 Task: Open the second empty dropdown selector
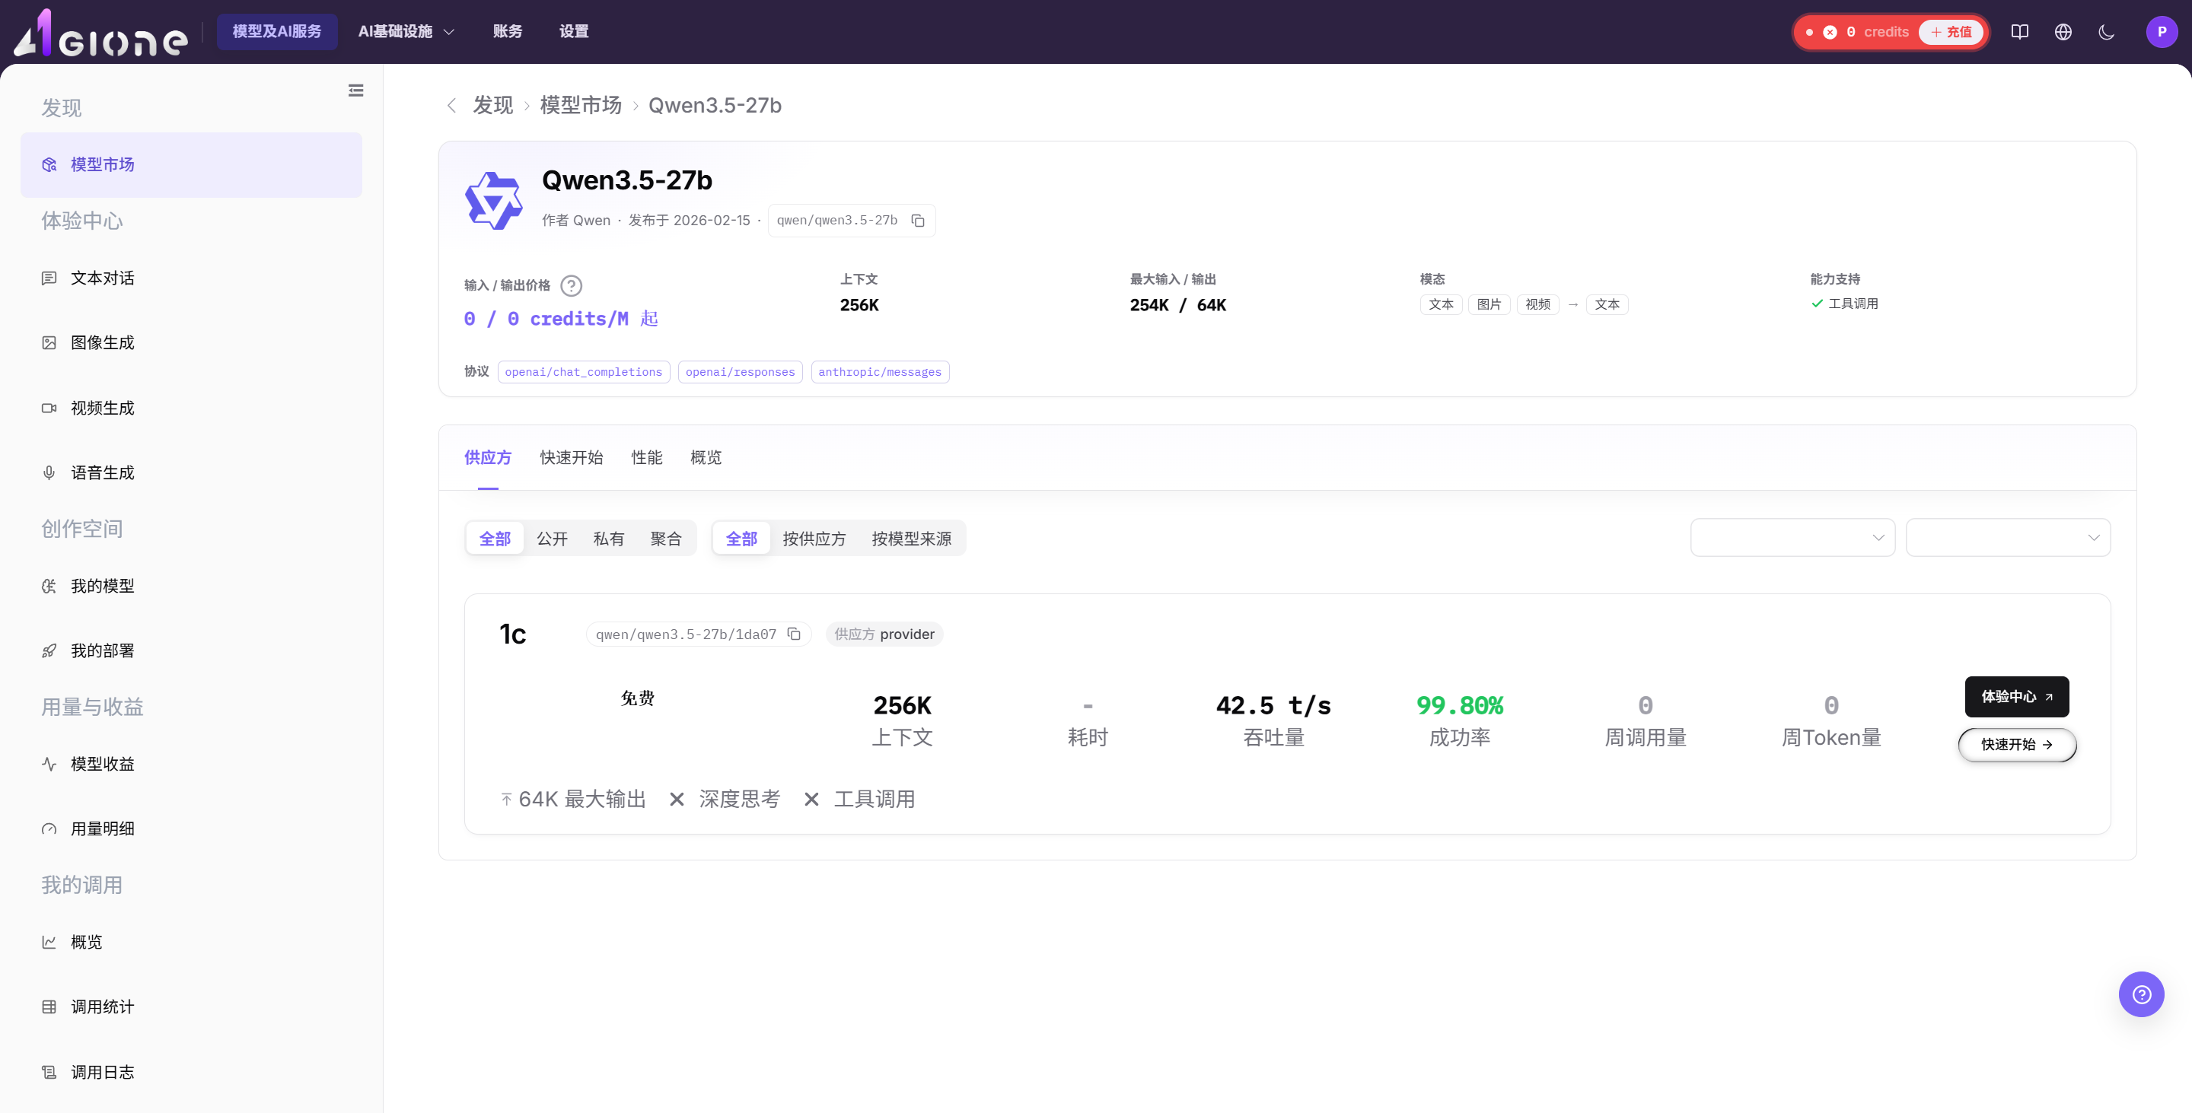tap(2007, 537)
